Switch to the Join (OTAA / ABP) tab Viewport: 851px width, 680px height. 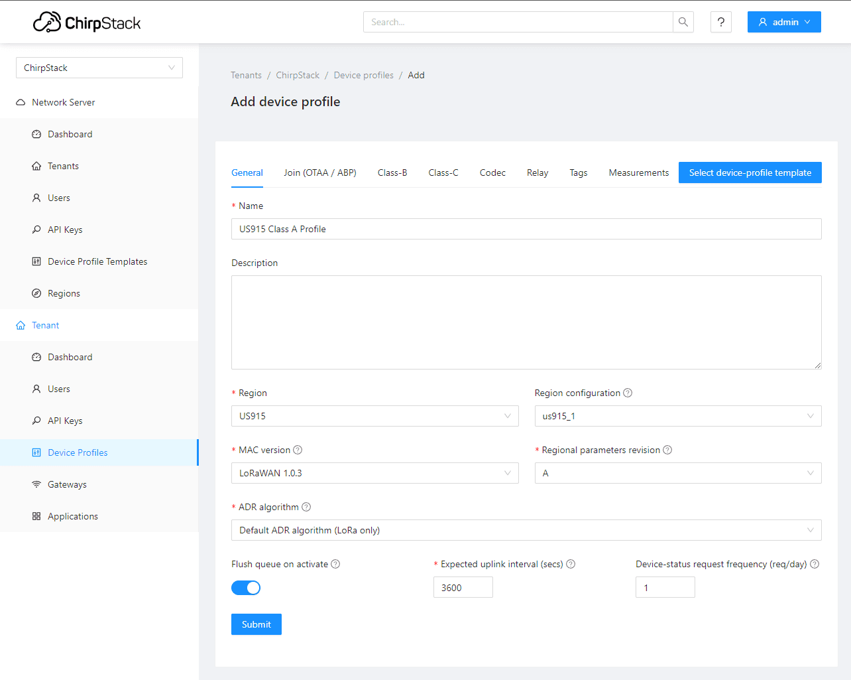[320, 172]
